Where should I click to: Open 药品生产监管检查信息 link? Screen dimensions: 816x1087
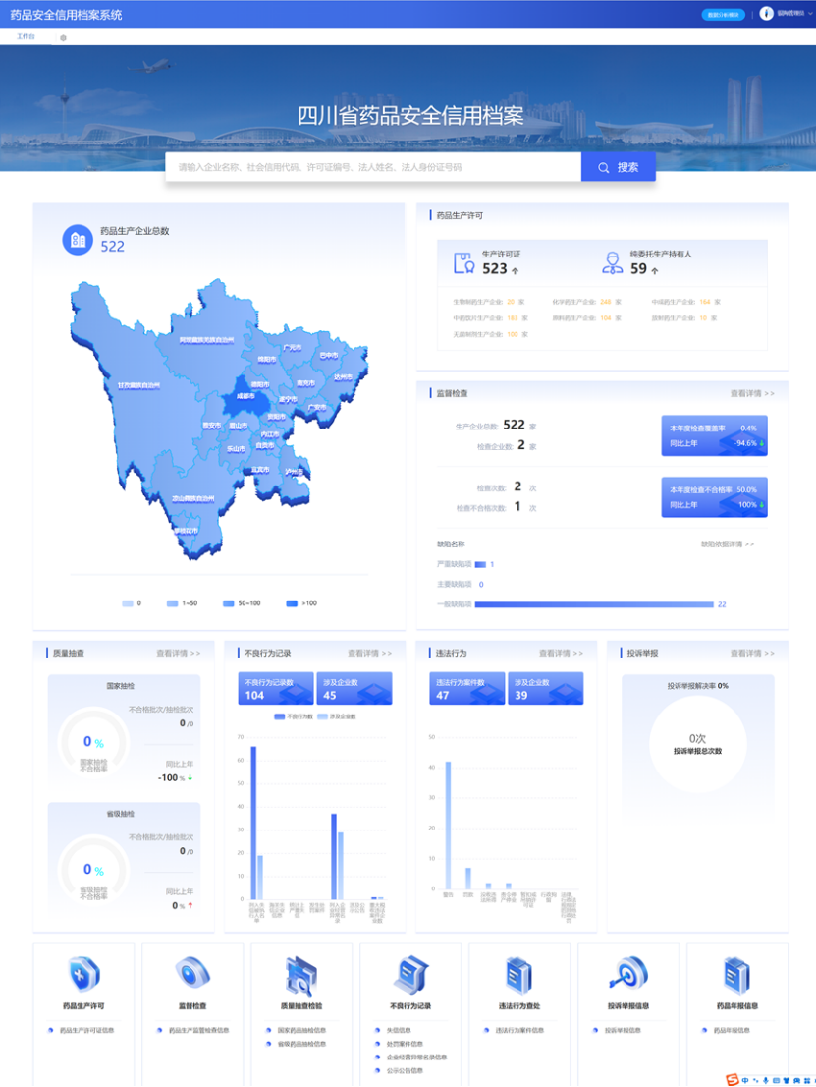click(198, 1031)
